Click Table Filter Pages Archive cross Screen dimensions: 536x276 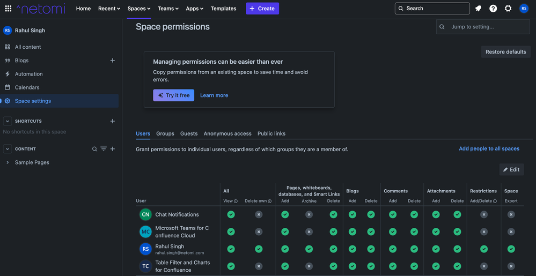click(309, 266)
